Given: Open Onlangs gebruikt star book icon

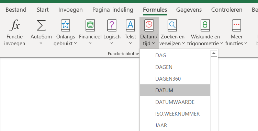Looking at the screenshot, I should (65, 25).
